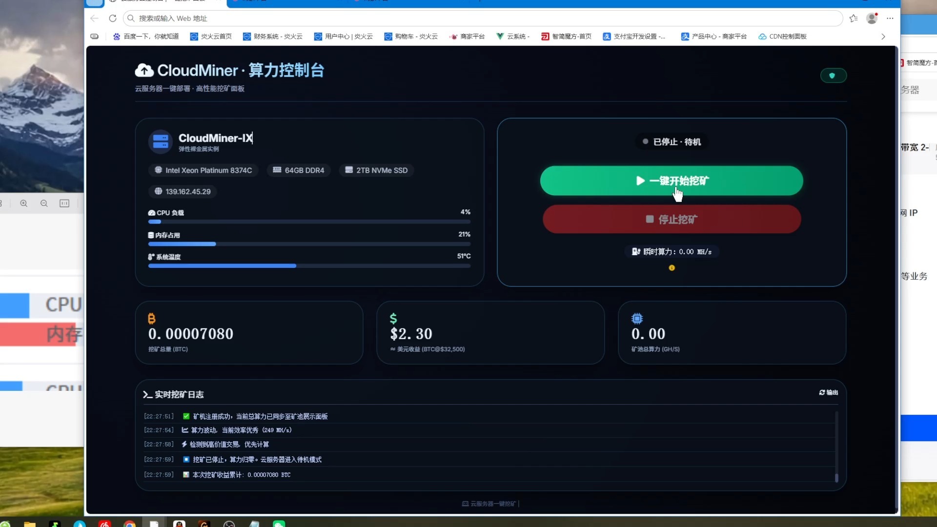This screenshot has width=937, height=527.
Task: Click the mining log vertical scrollbar
Action: (836, 446)
